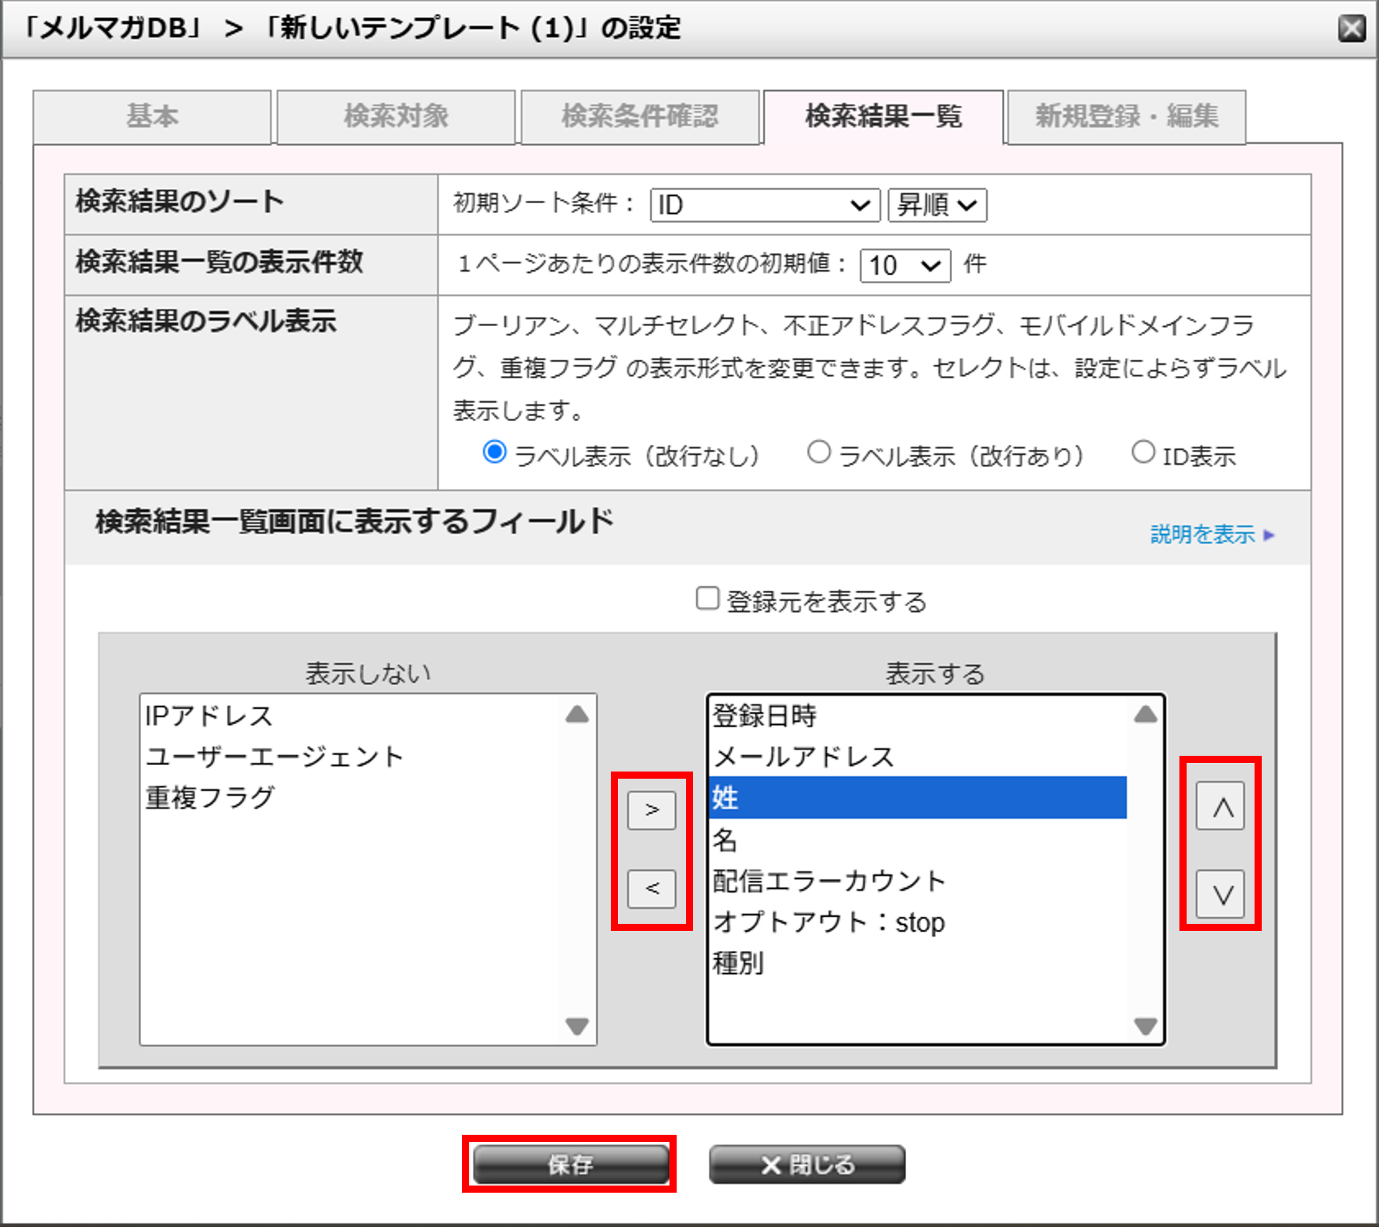Open the 昇順 sort order dropdown
The image size is (1379, 1227).
[936, 205]
